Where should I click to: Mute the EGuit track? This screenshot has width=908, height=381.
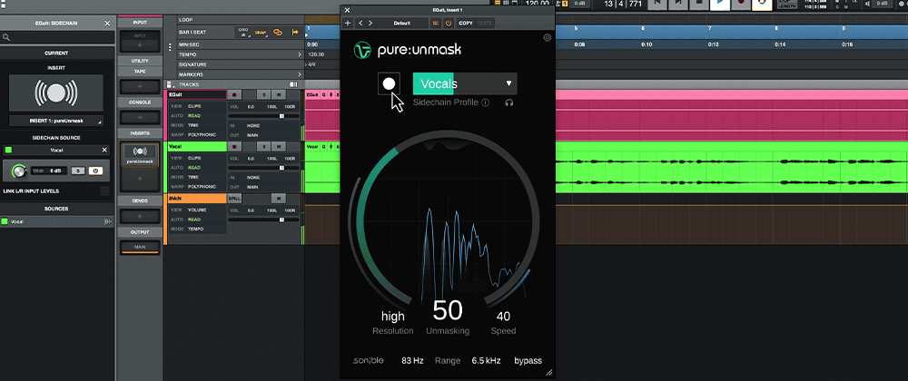279,95
